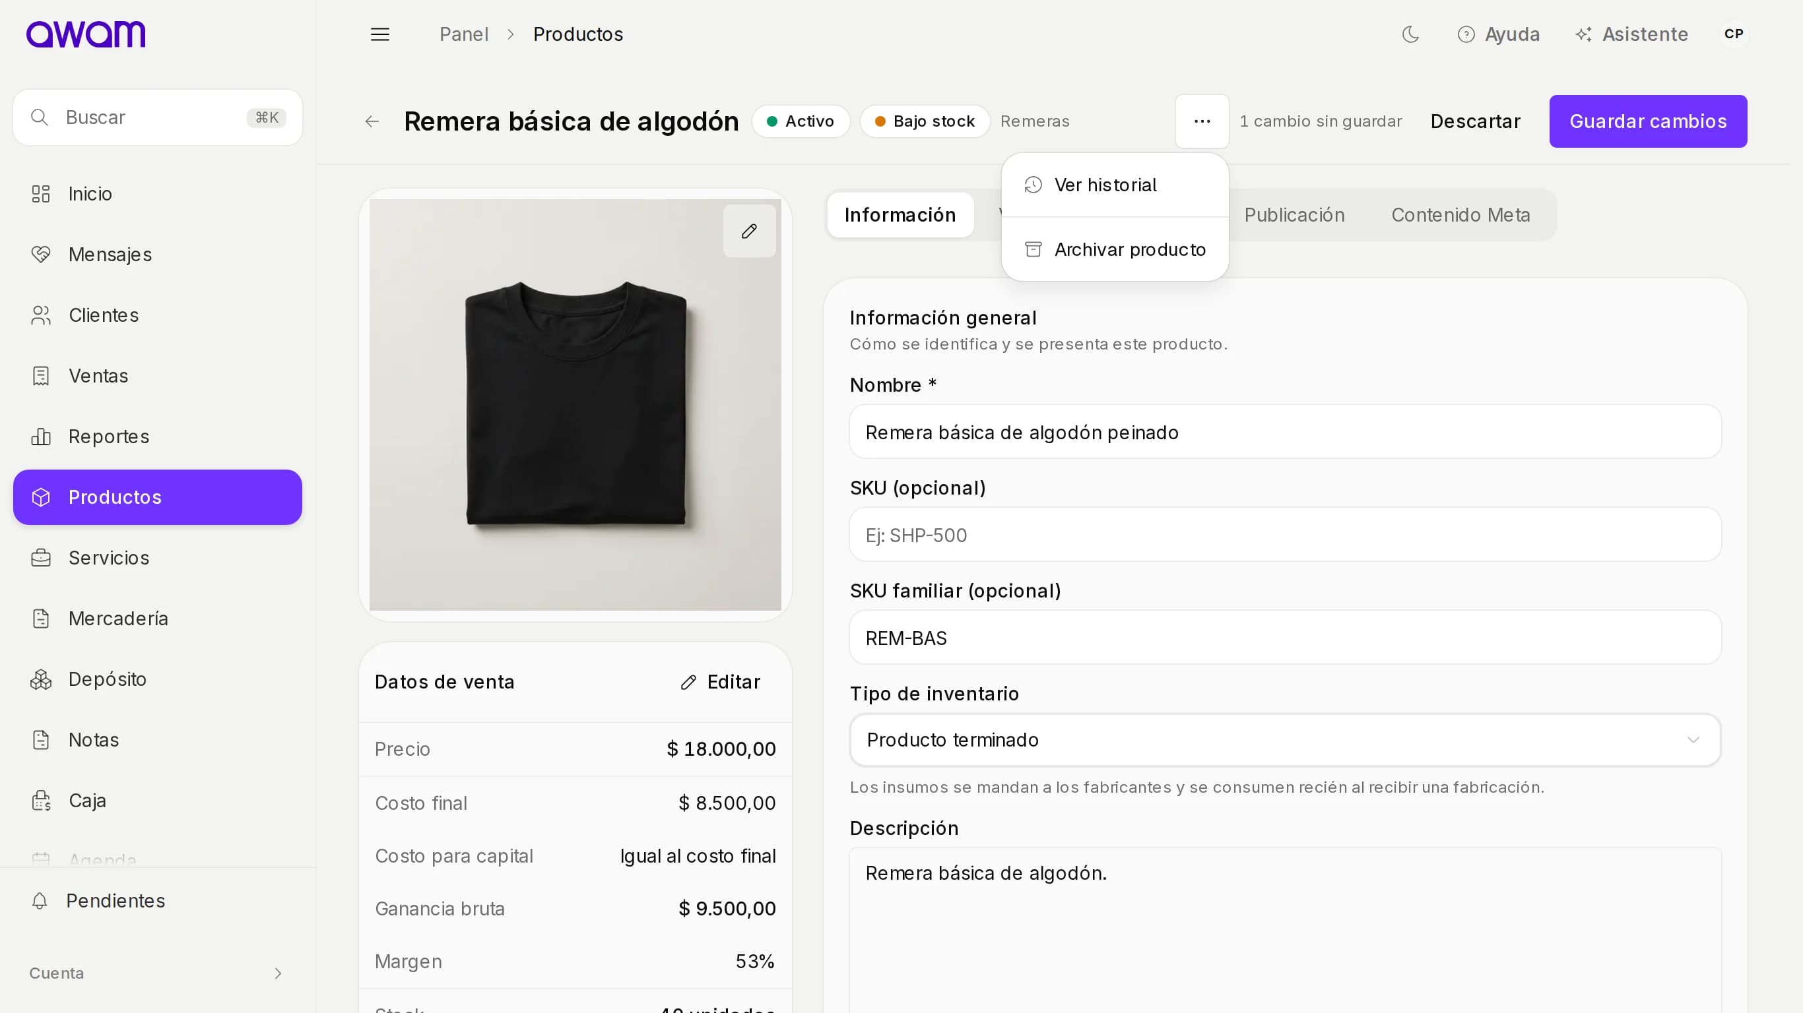Open Ventas in sidebar
Screen dimensions: 1803x1013
(x=158, y=377)
